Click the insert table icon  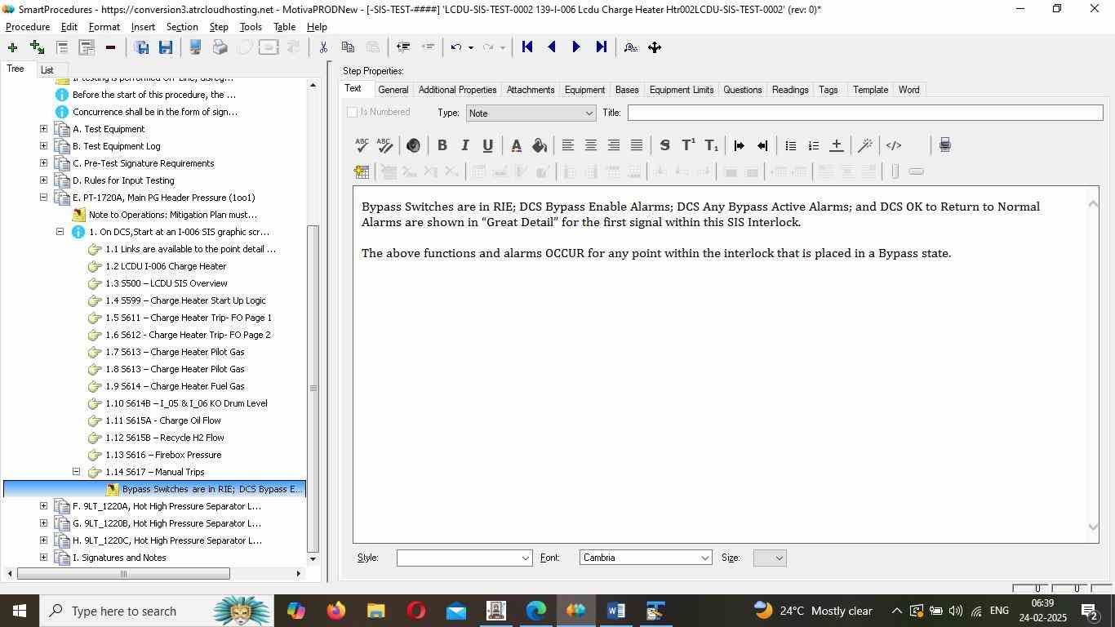click(362, 171)
